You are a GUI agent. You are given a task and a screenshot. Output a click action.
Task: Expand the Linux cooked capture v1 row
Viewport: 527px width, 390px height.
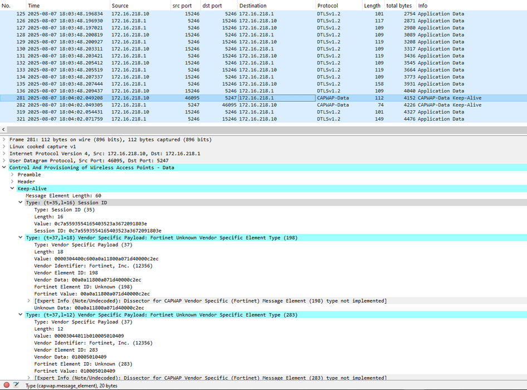pyautogui.click(x=4, y=146)
